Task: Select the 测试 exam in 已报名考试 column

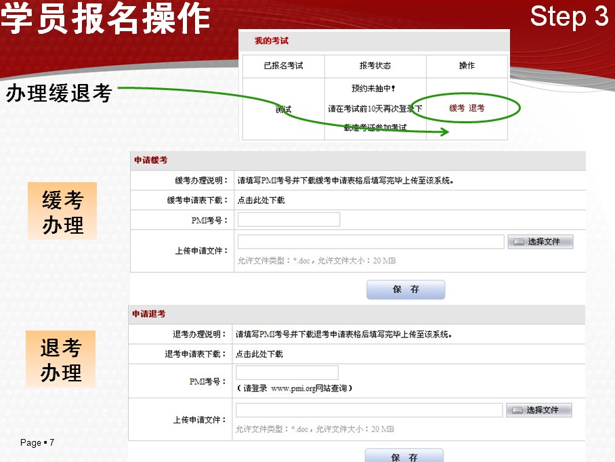Action: 282,107
